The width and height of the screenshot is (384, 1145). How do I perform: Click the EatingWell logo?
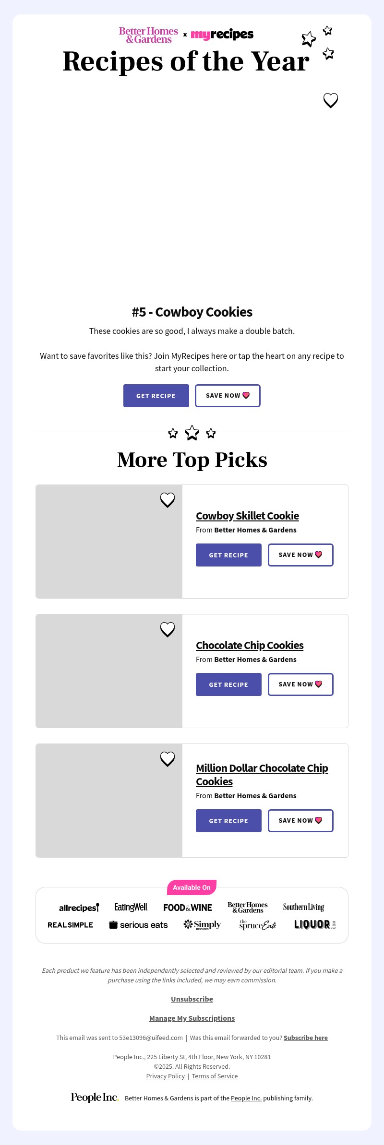(131, 907)
